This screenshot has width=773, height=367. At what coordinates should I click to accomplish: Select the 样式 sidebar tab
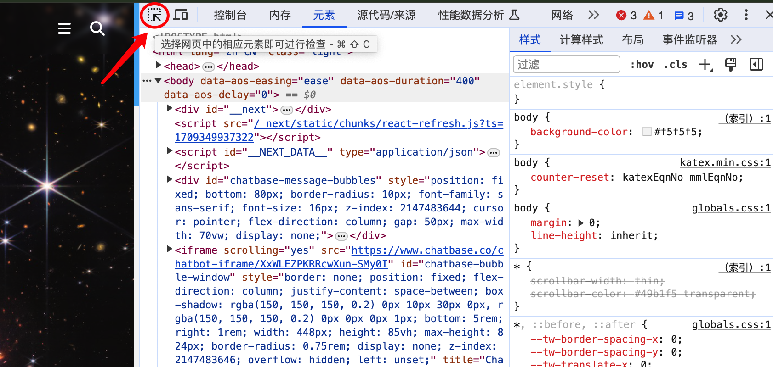point(530,40)
